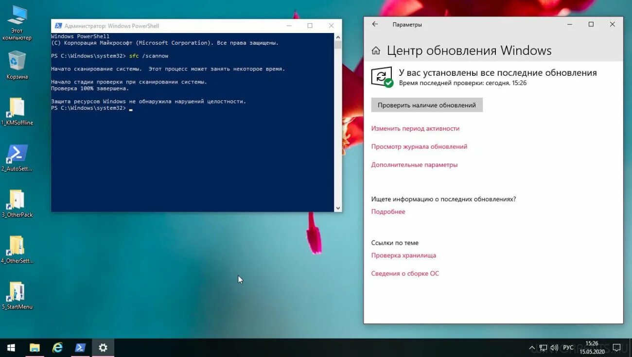The width and height of the screenshot is (632, 357).
Task: Click the Home icon in Settings
Action: [x=376, y=51]
